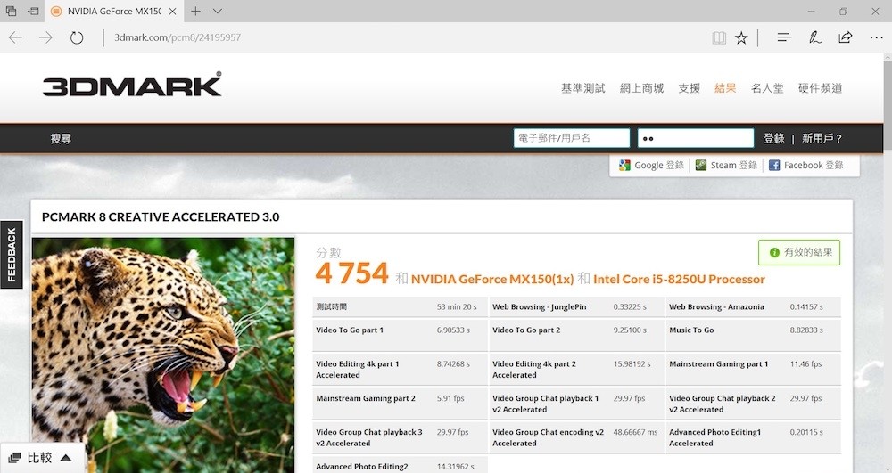892x473 pixels.
Task: Click Advanced Photo Editing1 Accelerated row
Action: [x=753, y=437]
